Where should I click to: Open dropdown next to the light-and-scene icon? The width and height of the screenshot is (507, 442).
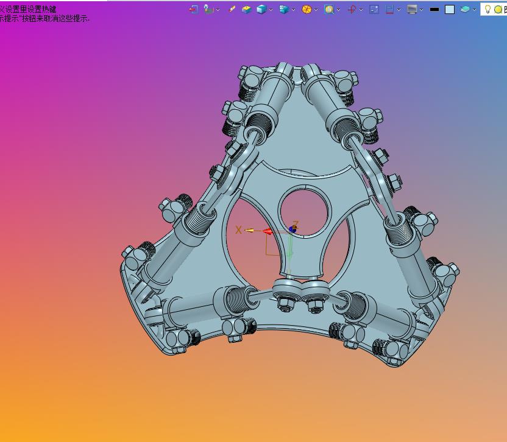[x=218, y=10]
